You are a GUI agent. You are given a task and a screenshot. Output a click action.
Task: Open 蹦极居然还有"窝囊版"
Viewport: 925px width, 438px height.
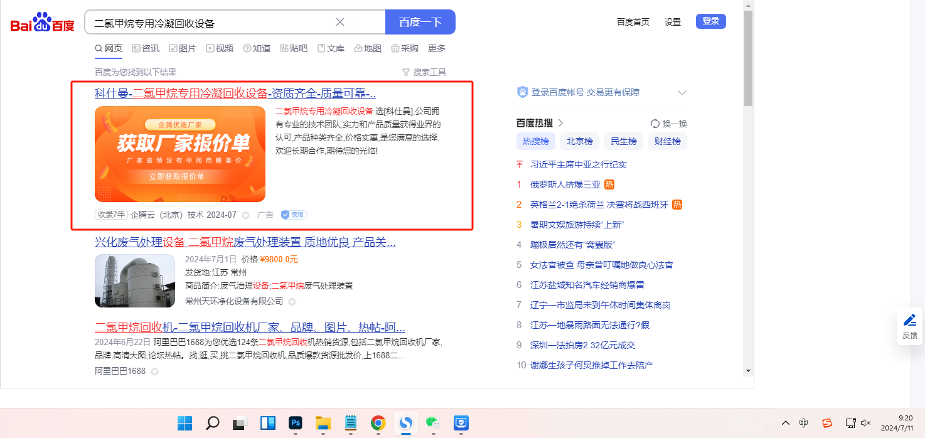point(572,245)
